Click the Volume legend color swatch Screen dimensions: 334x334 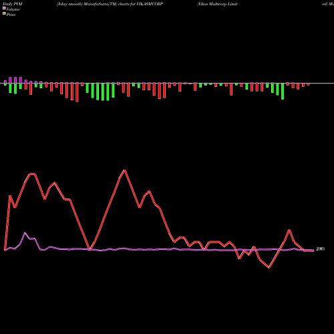[x=4, y=8]
